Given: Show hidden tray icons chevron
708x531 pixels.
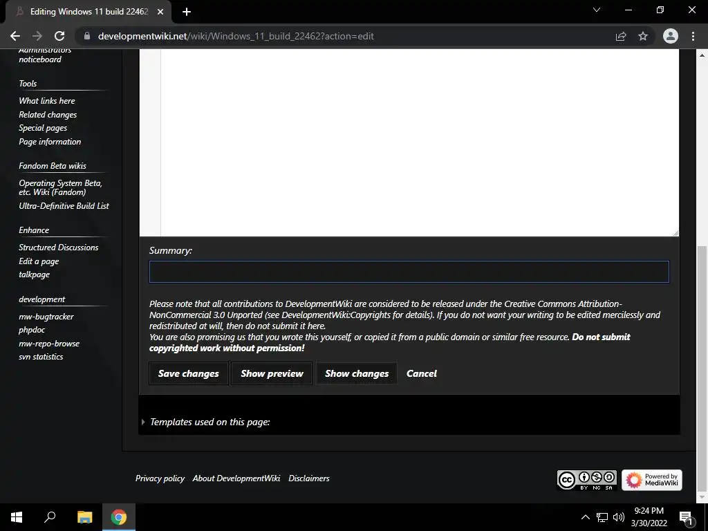Looking at the screenshot, I should [x=585, y=517].
